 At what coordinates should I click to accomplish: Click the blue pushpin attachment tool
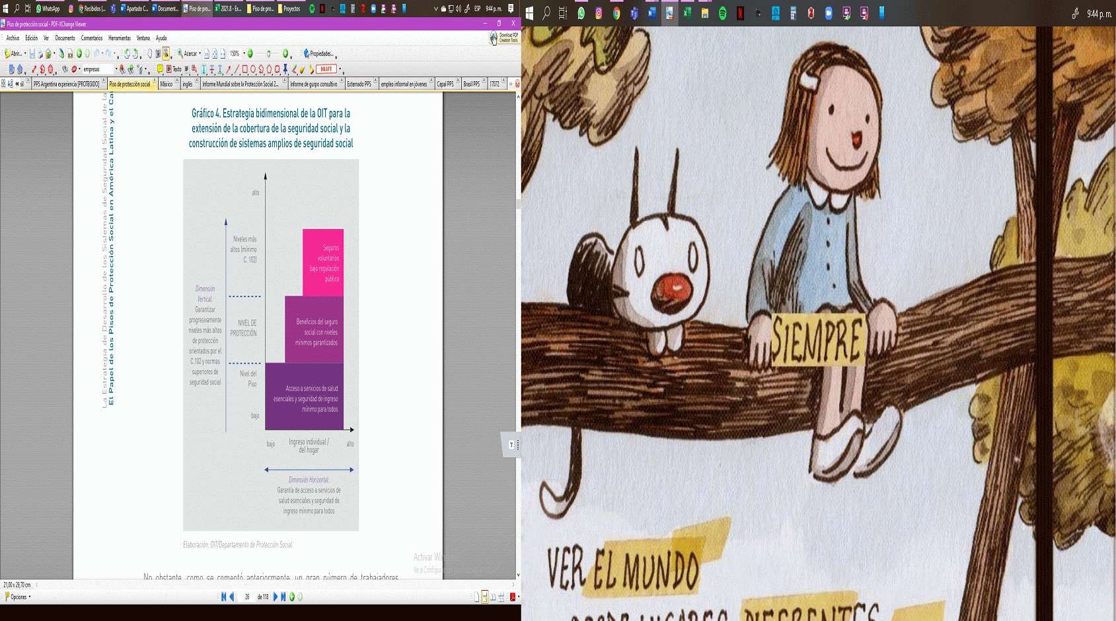[x=285, y=69]
